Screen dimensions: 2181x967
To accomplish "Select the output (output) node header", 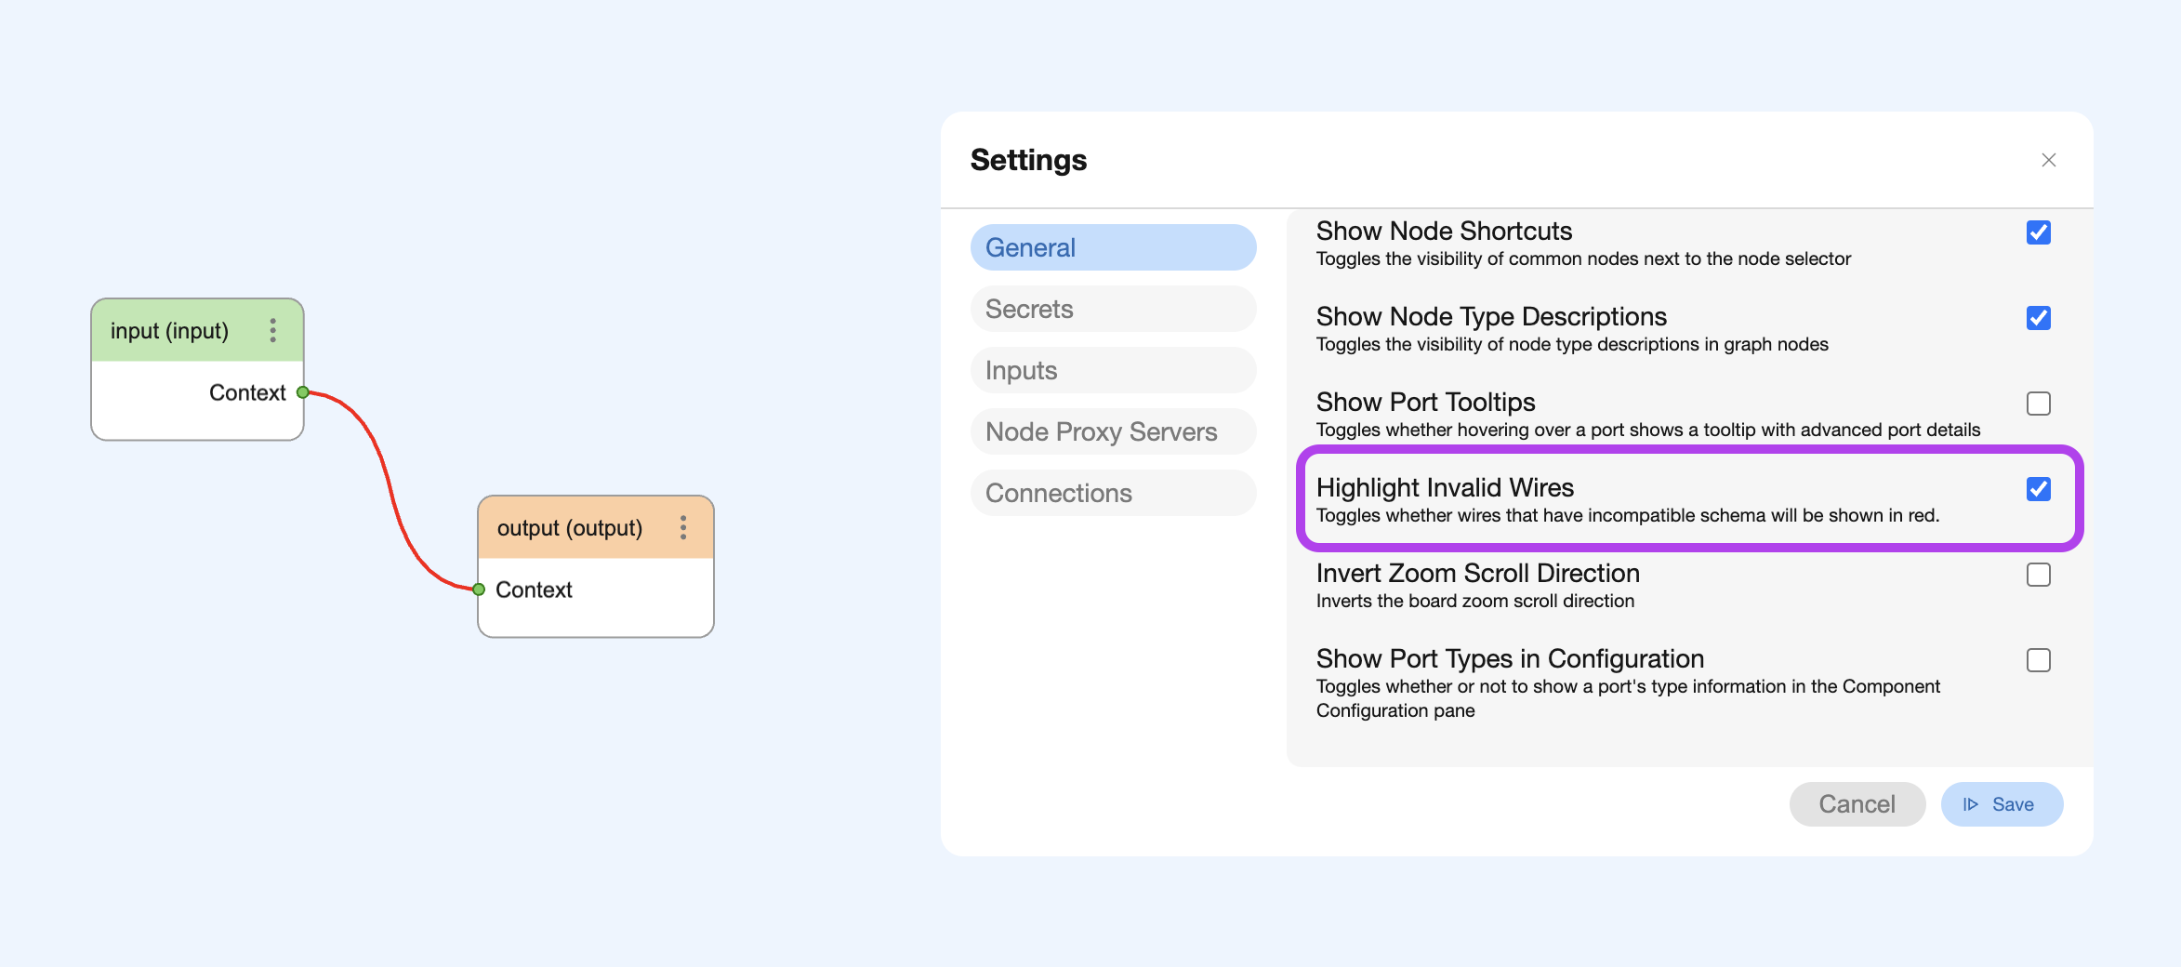I will coord(596,528).
